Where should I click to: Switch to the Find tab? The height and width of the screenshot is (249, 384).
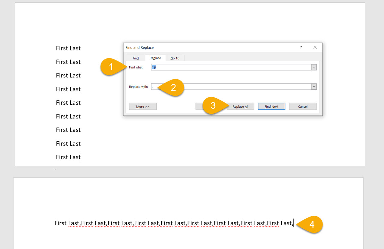[135, 58]
